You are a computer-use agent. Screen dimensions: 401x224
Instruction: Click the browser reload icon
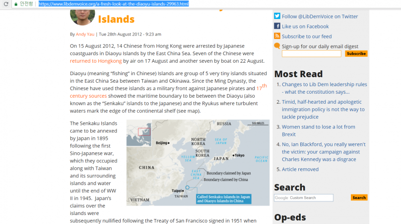[5, 4]
